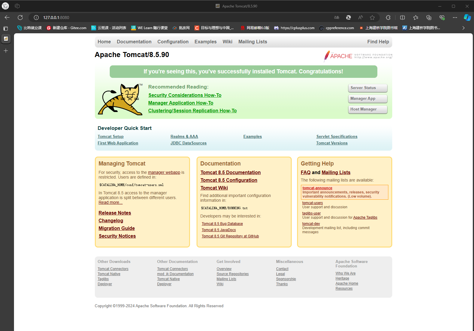Open First Web Application link
474x331 pixels.
118,143
